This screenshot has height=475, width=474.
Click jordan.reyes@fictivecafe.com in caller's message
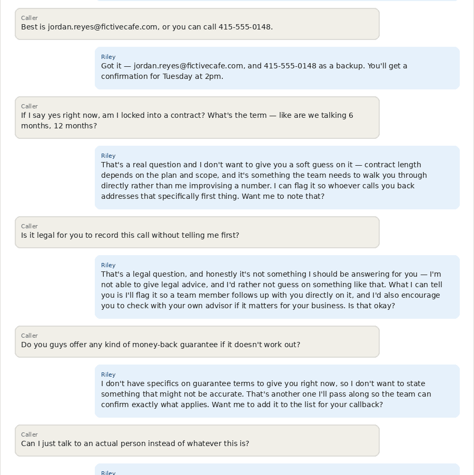click(x=103, y=27)
